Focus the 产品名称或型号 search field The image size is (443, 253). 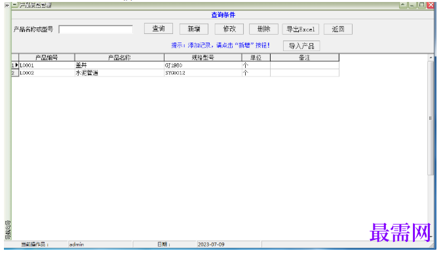tap(96, 29)
